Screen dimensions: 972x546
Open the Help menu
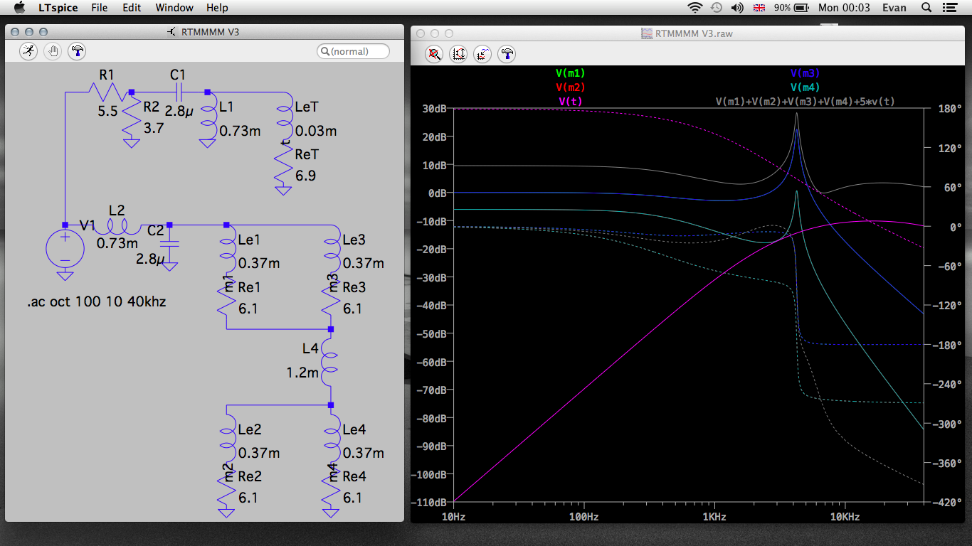tap(217, 8)
